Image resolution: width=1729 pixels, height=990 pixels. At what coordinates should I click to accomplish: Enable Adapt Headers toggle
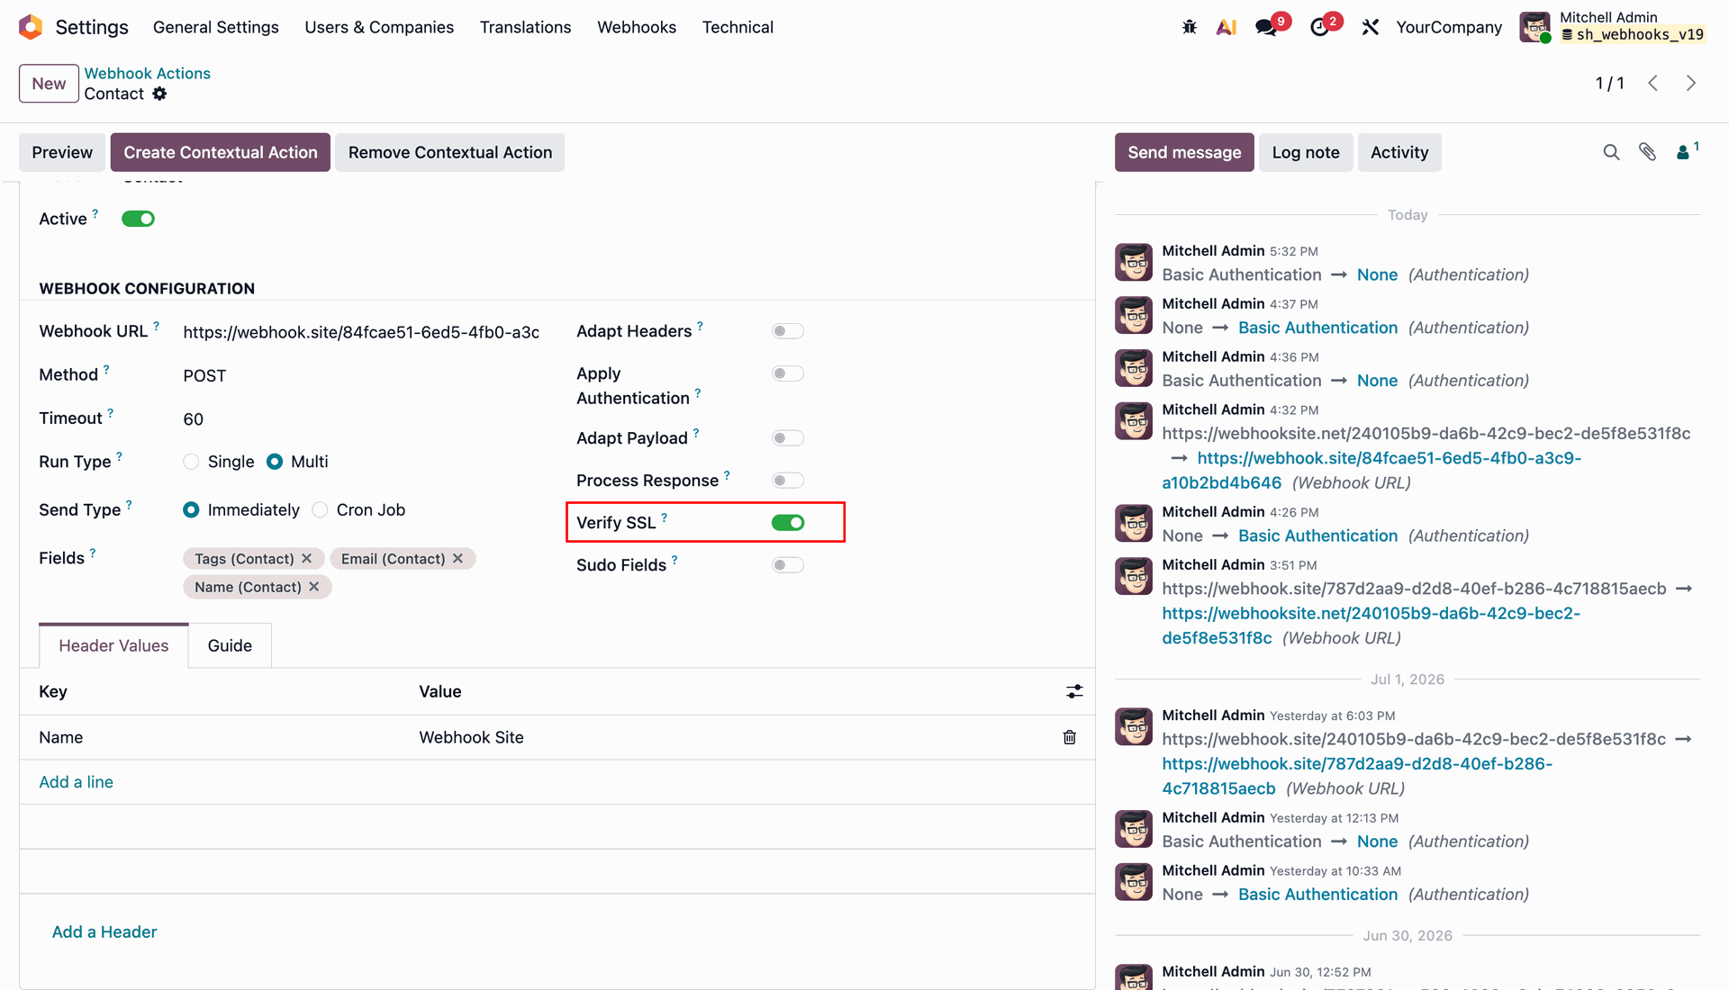pos(788,331)
